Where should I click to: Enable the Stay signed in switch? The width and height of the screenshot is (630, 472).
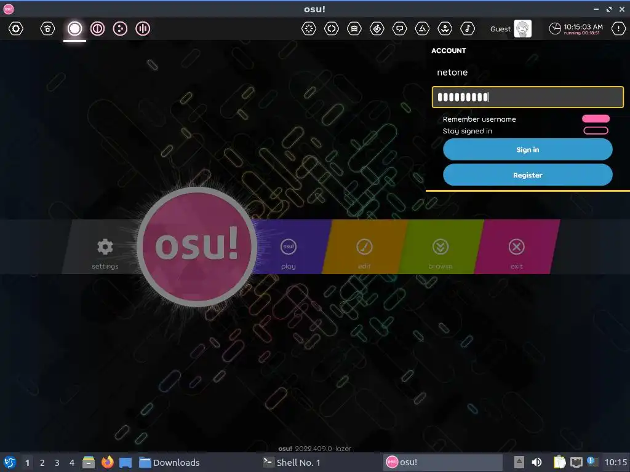tap(596, 130)
